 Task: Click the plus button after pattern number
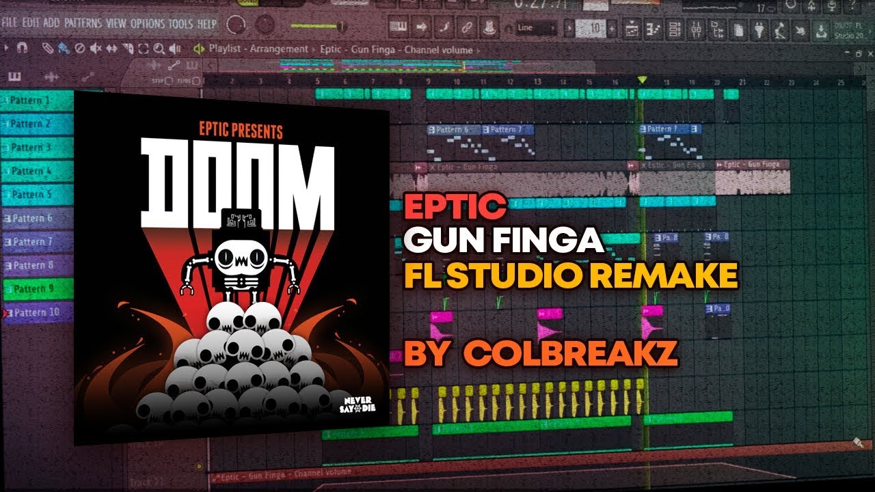612,28
